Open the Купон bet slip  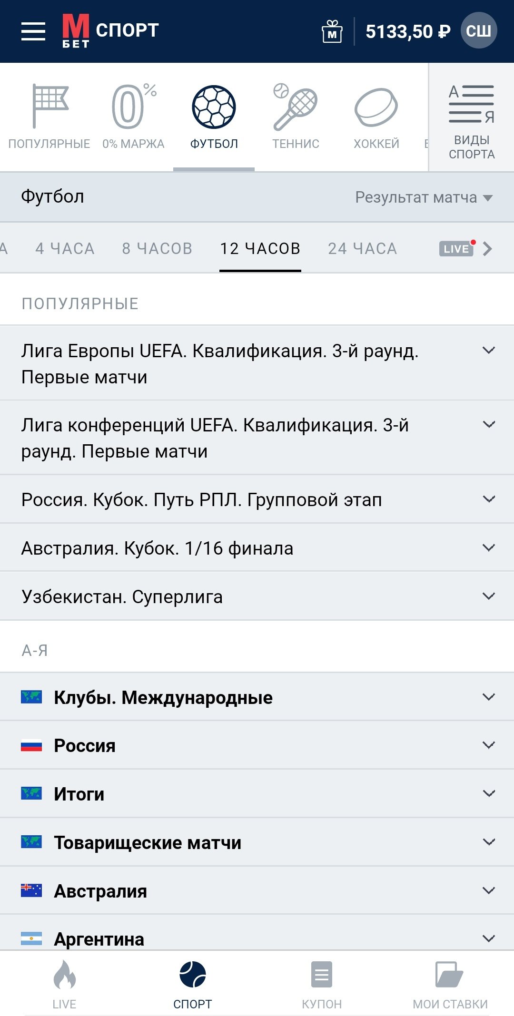[322, 984]
